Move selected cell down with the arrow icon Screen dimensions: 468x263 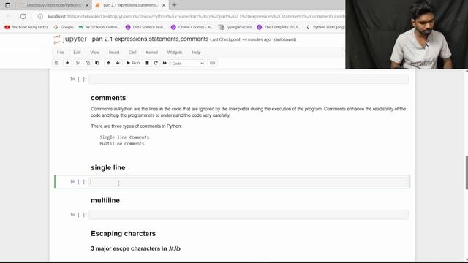click(118, 64)
